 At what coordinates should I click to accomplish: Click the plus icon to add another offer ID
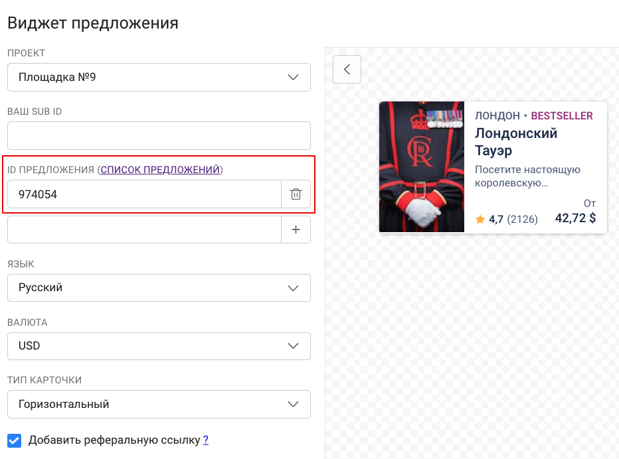296,229
